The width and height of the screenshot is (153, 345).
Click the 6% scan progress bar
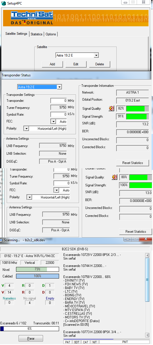pyautogui.click(x=30, y=329)
